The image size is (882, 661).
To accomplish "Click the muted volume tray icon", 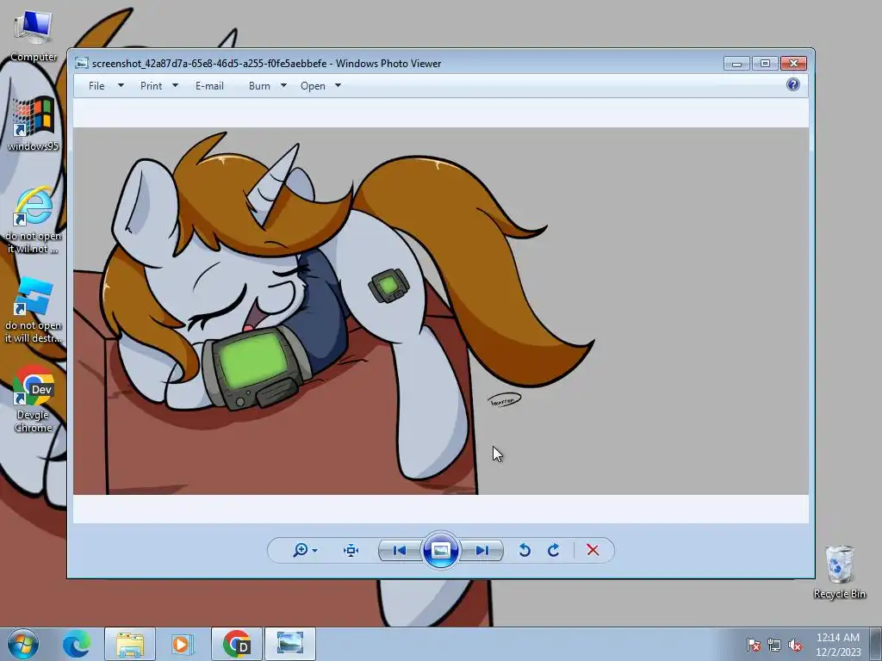I will point(795,645).
